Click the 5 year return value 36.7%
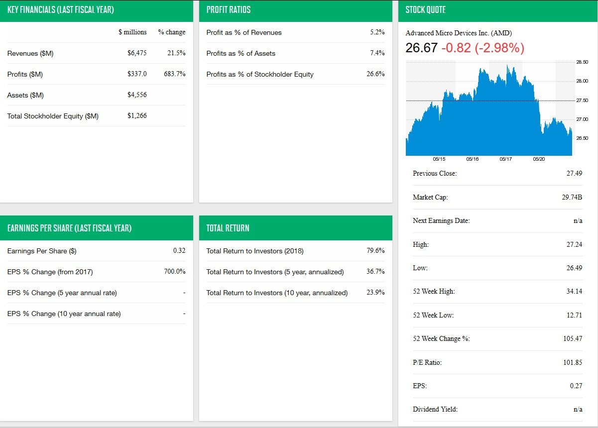This screenshot has height=428, width=598. (375, 272)
